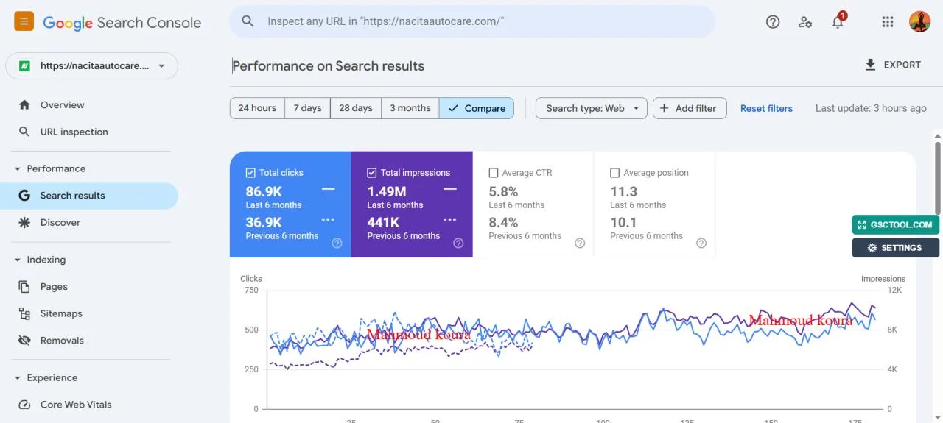Click Total clicks help icon

coord(337,243)
